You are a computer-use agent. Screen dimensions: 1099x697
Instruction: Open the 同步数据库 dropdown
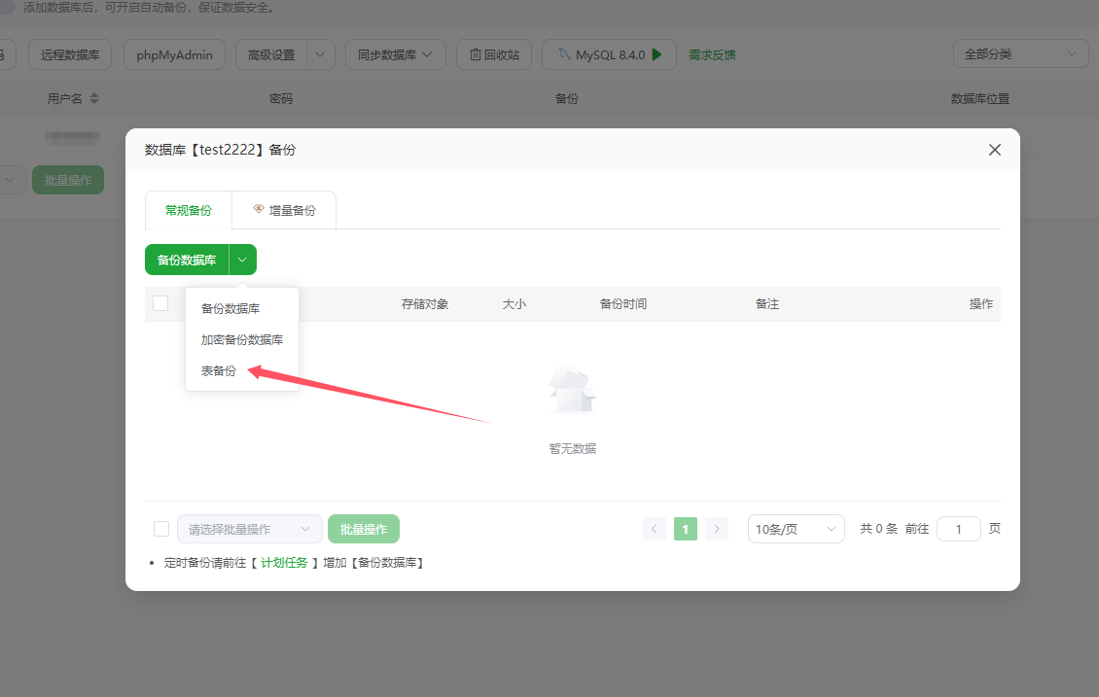[395, 54]
